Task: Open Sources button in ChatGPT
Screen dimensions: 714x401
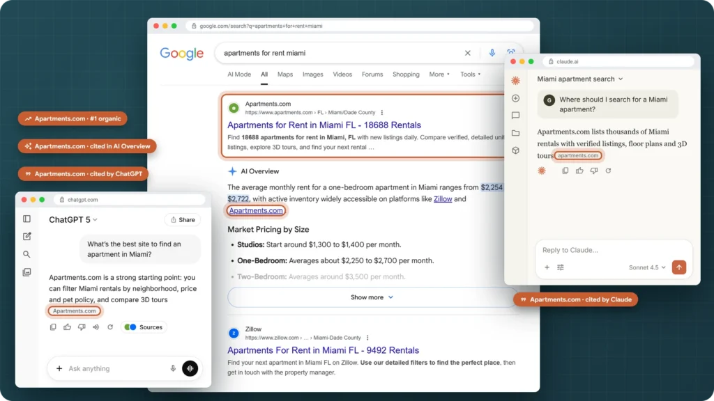Action: pyautogui.click(x=144, y=327)
